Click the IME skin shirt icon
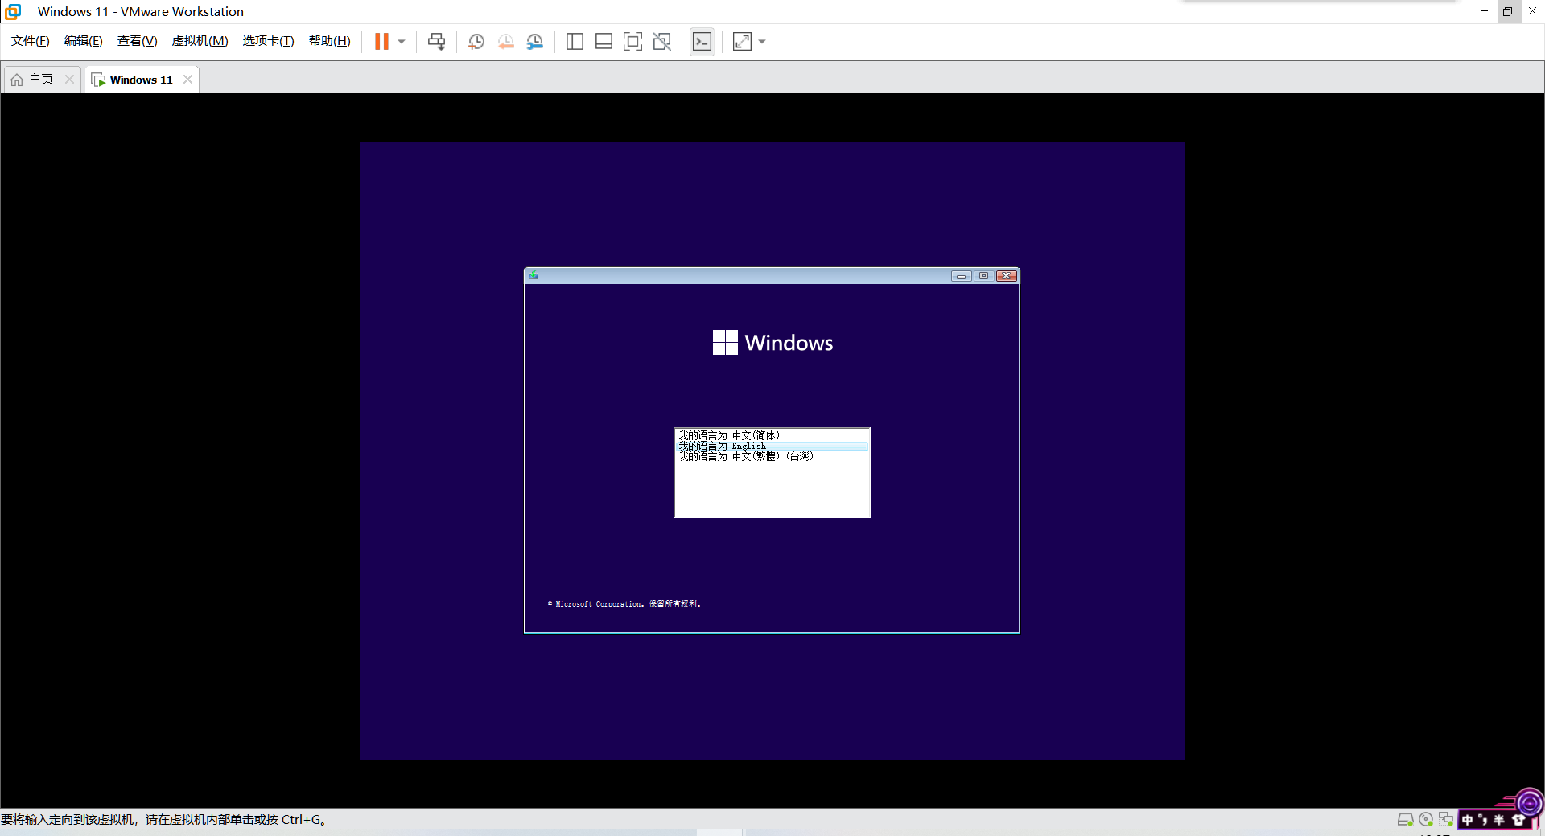This screenshot has width=1545, height=836. pos(1518,820)
